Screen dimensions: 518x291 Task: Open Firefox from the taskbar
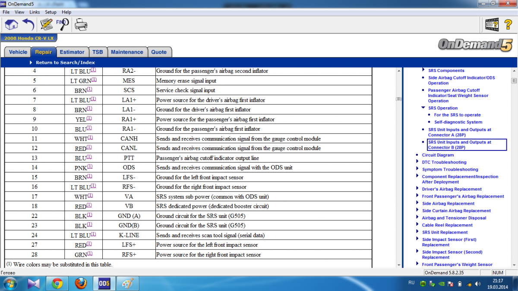[x=80, y=284]
